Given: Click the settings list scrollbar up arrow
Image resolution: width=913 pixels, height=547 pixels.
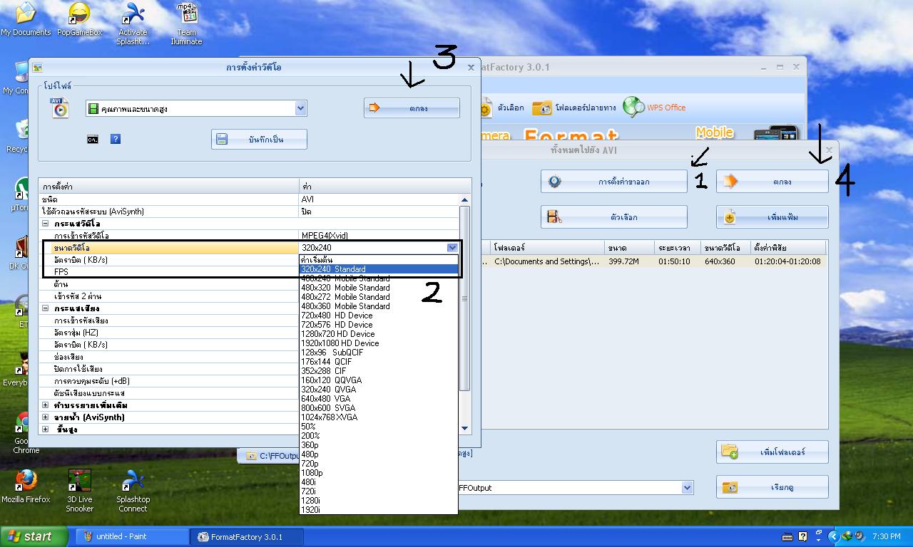Looking at the screenshot, I should click(x=465, y=200).
